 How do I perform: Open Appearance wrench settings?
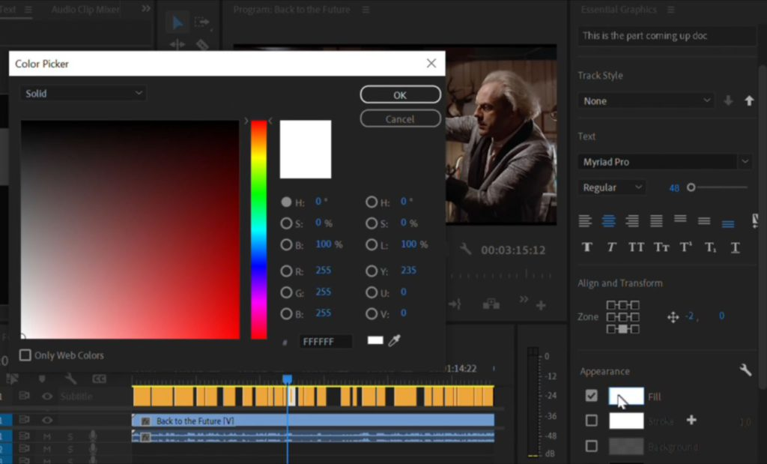click(745, 370)
